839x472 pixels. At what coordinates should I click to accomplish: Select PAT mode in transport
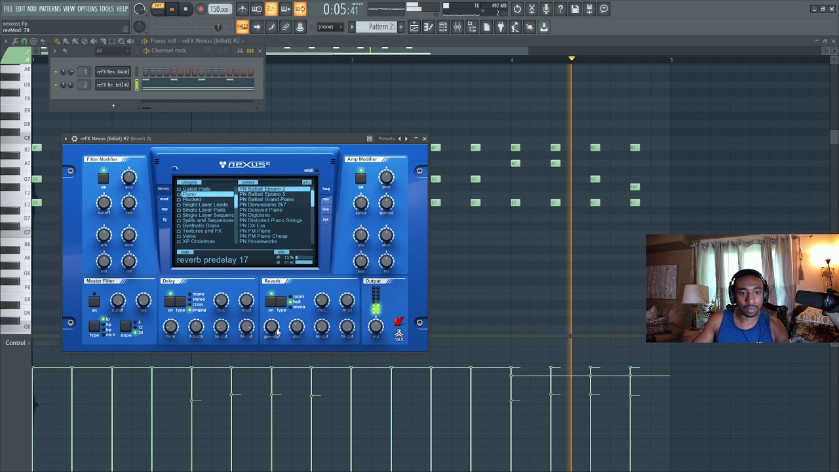click(158, 6)
